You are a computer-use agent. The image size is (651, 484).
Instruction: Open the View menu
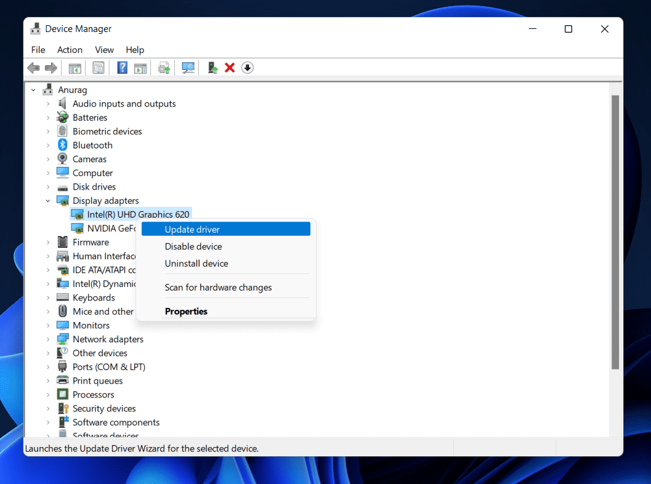[103, 50]
